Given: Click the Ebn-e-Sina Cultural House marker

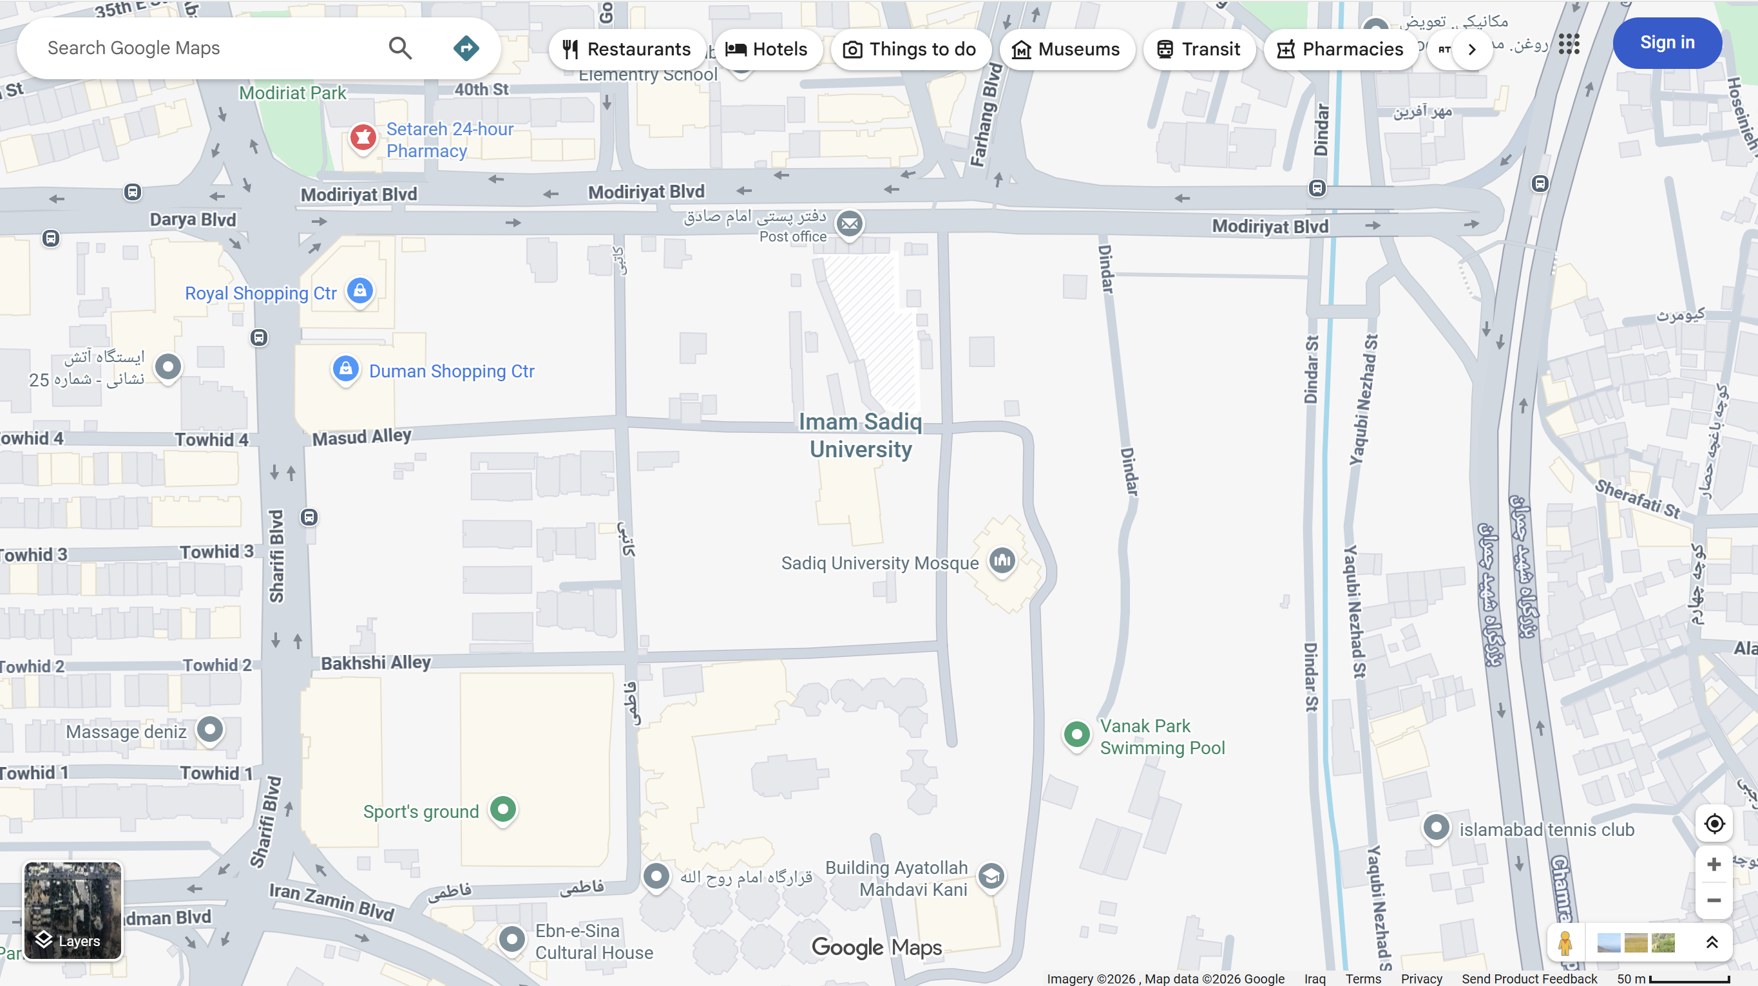Looking at the screenshot, I should pos(512,940).
